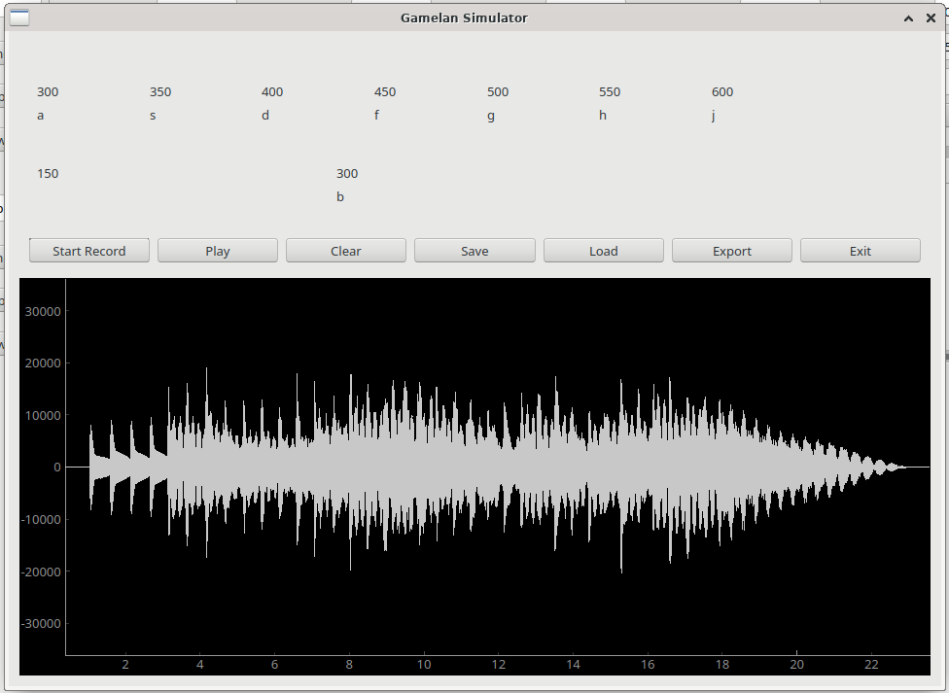Export the recording to audio
This screenshot has height=693, width=949.
point(732,251)
